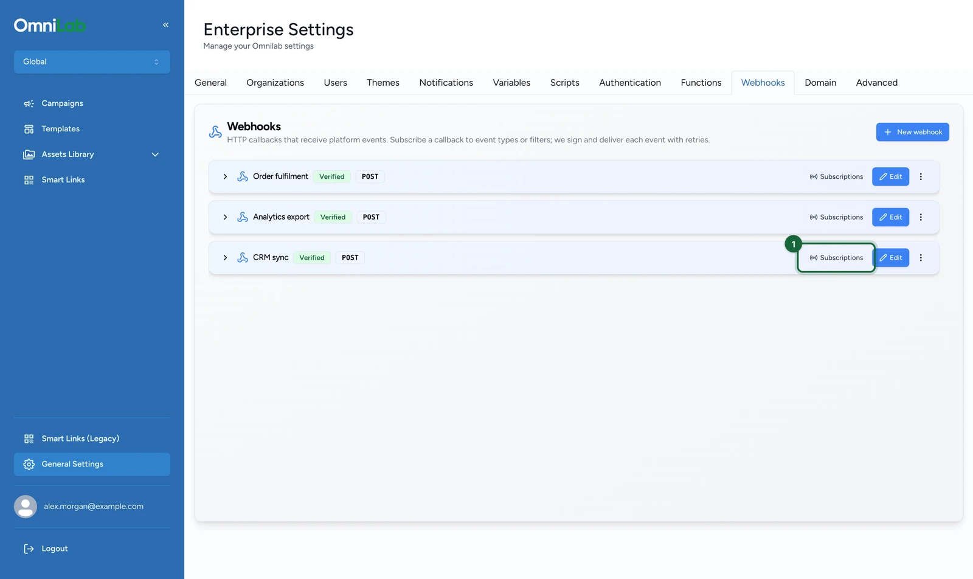Open Assets Library in sidebar
This screenshot has height=579, width=973.
(x=92, y=154)
